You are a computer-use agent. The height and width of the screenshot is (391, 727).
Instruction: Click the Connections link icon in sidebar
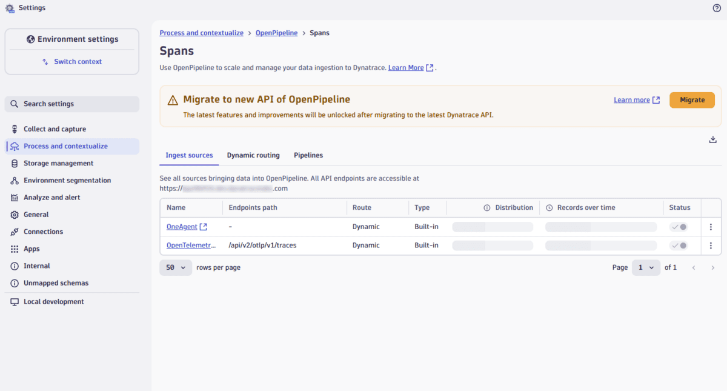(15, 232)
